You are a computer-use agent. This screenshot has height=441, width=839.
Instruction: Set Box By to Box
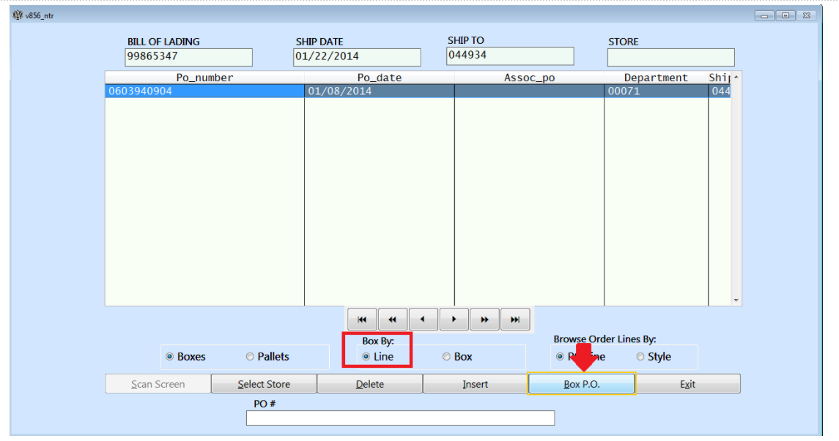pos(446,356)
